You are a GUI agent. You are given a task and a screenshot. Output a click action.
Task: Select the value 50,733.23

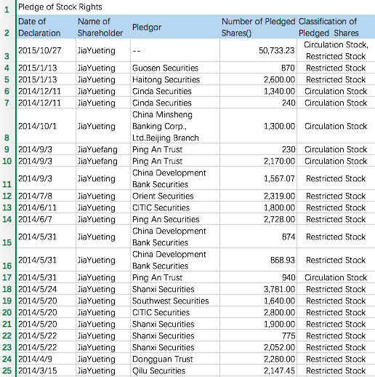(276, 50)
